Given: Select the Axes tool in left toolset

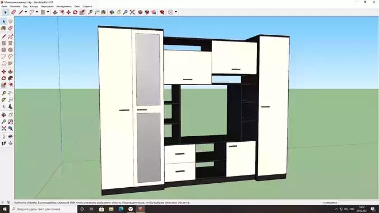Looking at the screenshot, I should [3, 106].
